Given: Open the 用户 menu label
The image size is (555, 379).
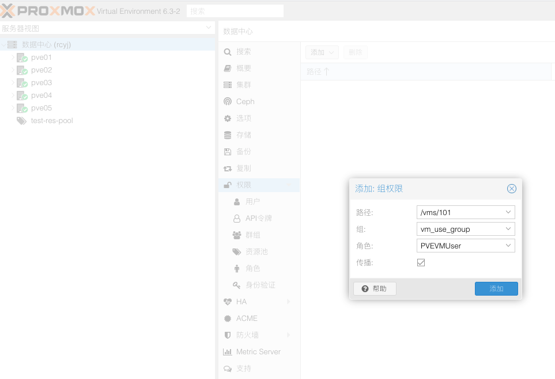Looking at the screenshot, I should click(x=253, y=202).
